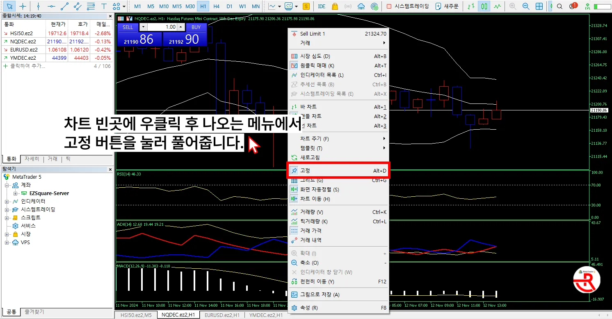This screenshot has height=319, width=612.
Task: Pick the Fibonacci retracement tool
Action: point(91,6)
